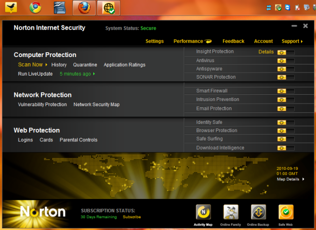Toggle Browser Protection switch
This screenshot has height=230, width=316.
tap(286, 131)
